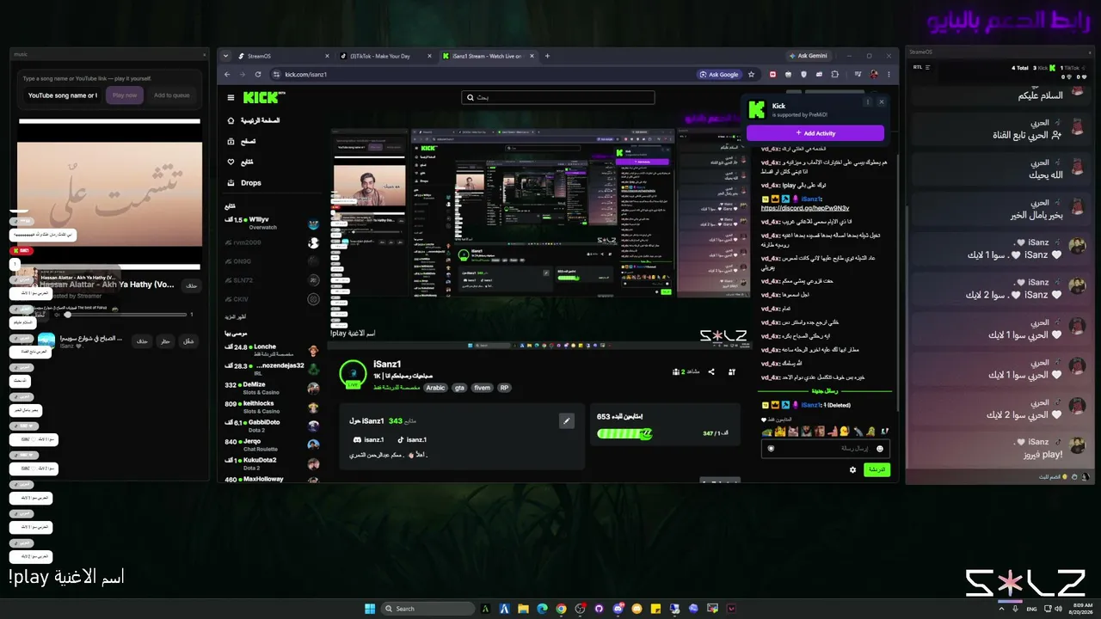Select the gta stream tag
This screenshot has height=619, width=1101.
coord(458,388)
